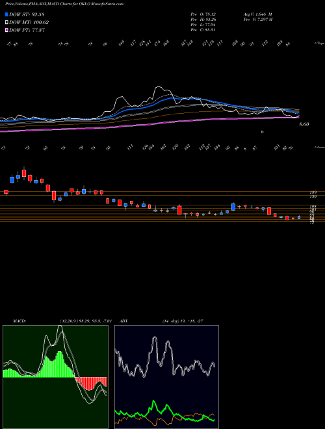Open the MACD histogram panel
The image size is (325, 429).
click(x=55, y=377)
